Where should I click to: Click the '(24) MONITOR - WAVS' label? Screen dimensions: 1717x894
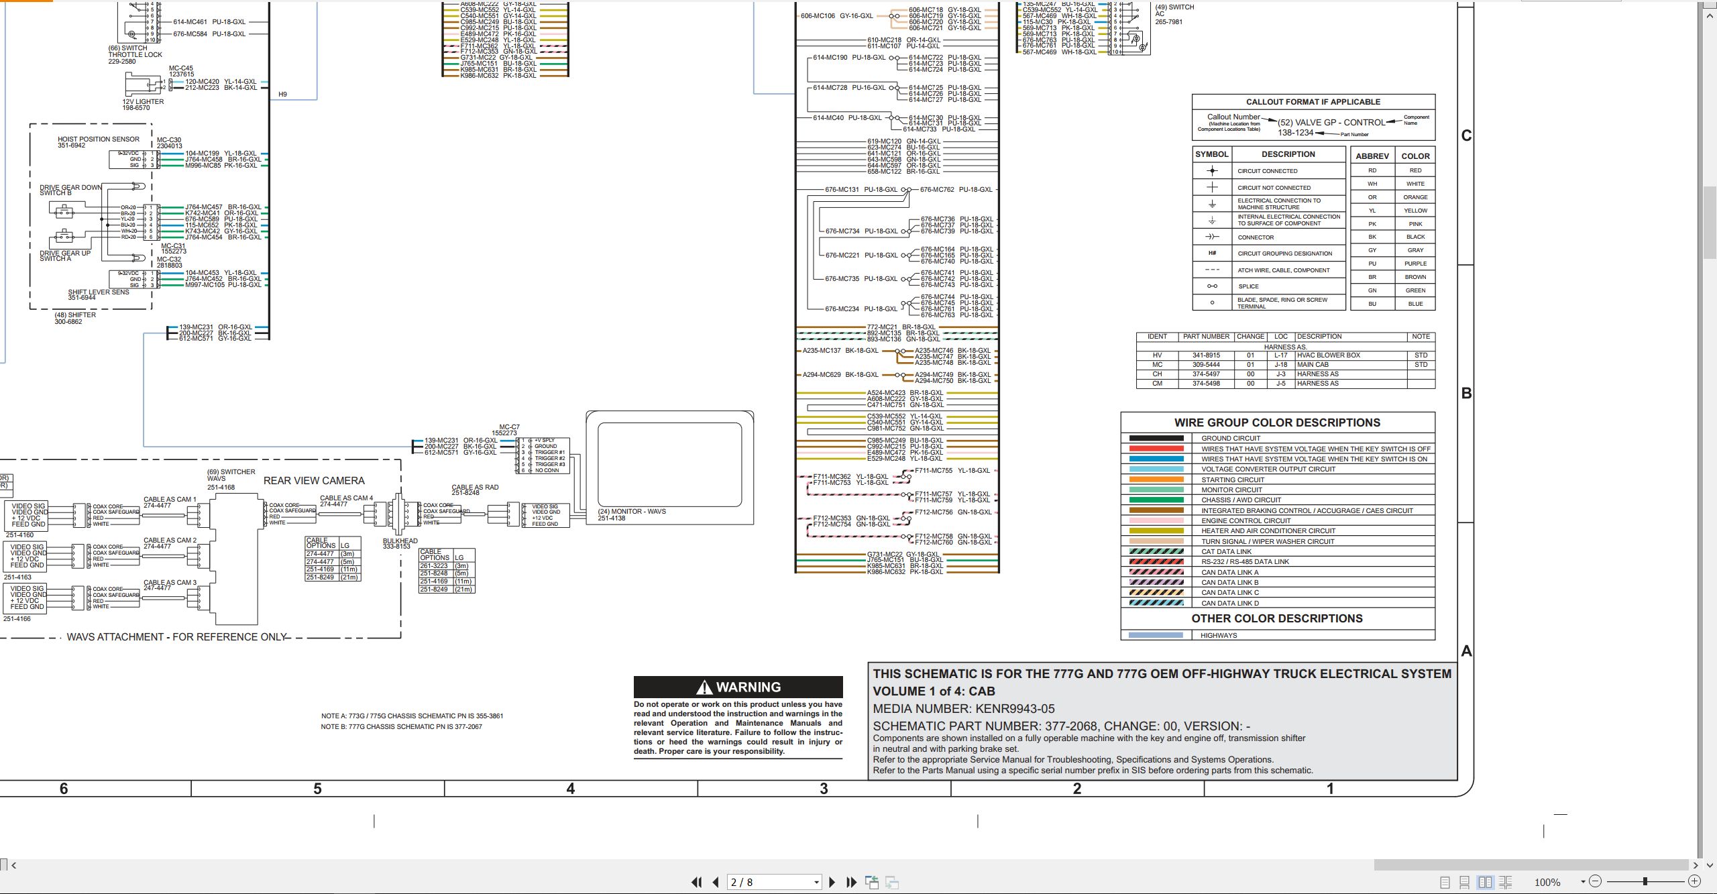pyautogui.click(x=632, y=511)
